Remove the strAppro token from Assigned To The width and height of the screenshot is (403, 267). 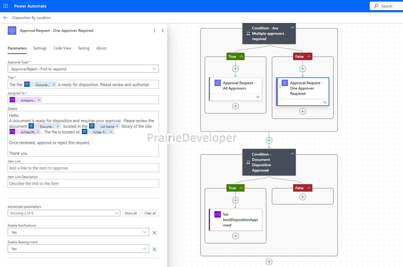click(x=39, y=100)
